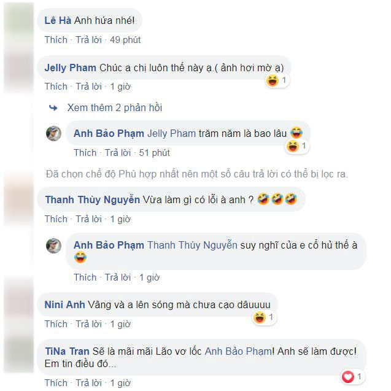Open Nini Anh's profile name link

click(x=64, y=304)
